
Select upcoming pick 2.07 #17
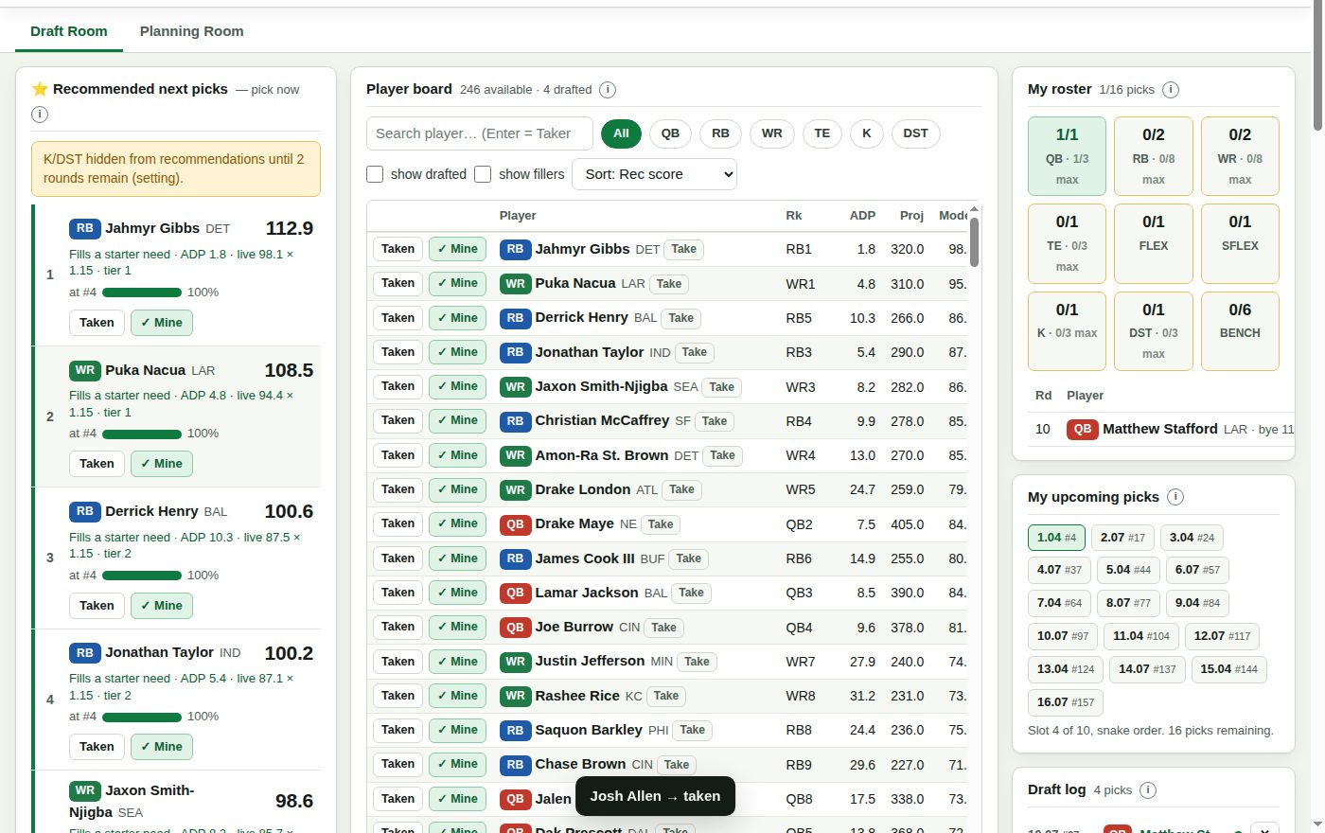coord(1122,538)
